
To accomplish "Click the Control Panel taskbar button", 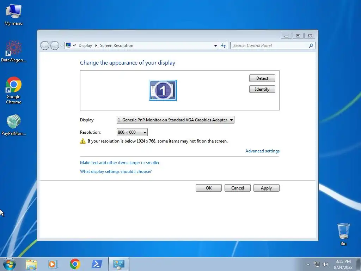I will [118, 264].
